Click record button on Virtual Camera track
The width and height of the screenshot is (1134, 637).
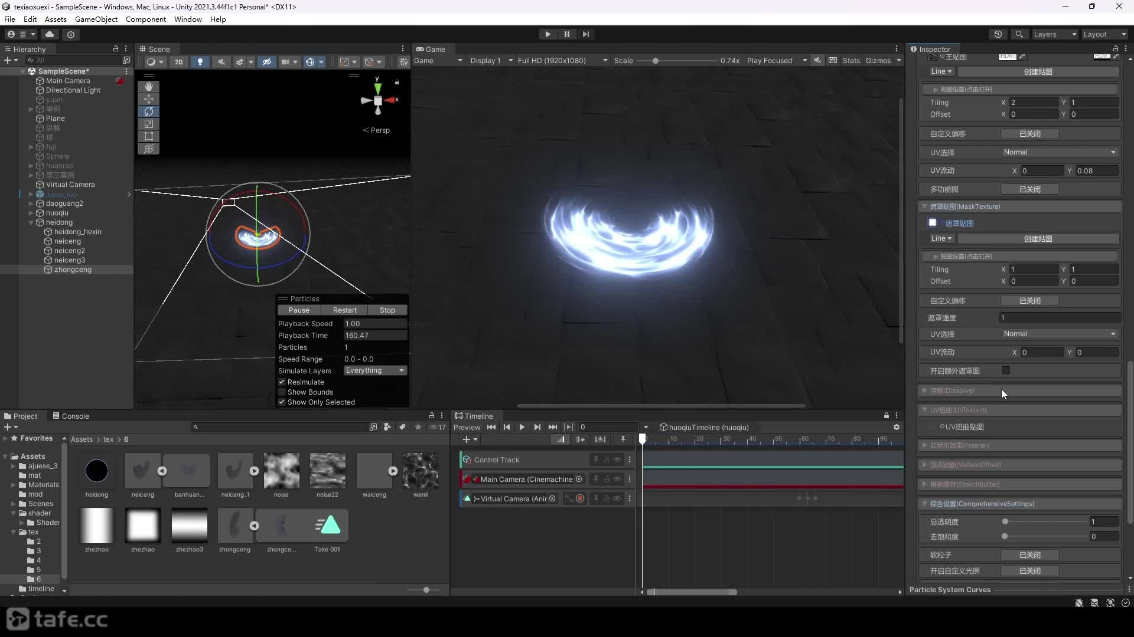pos(580,498)
